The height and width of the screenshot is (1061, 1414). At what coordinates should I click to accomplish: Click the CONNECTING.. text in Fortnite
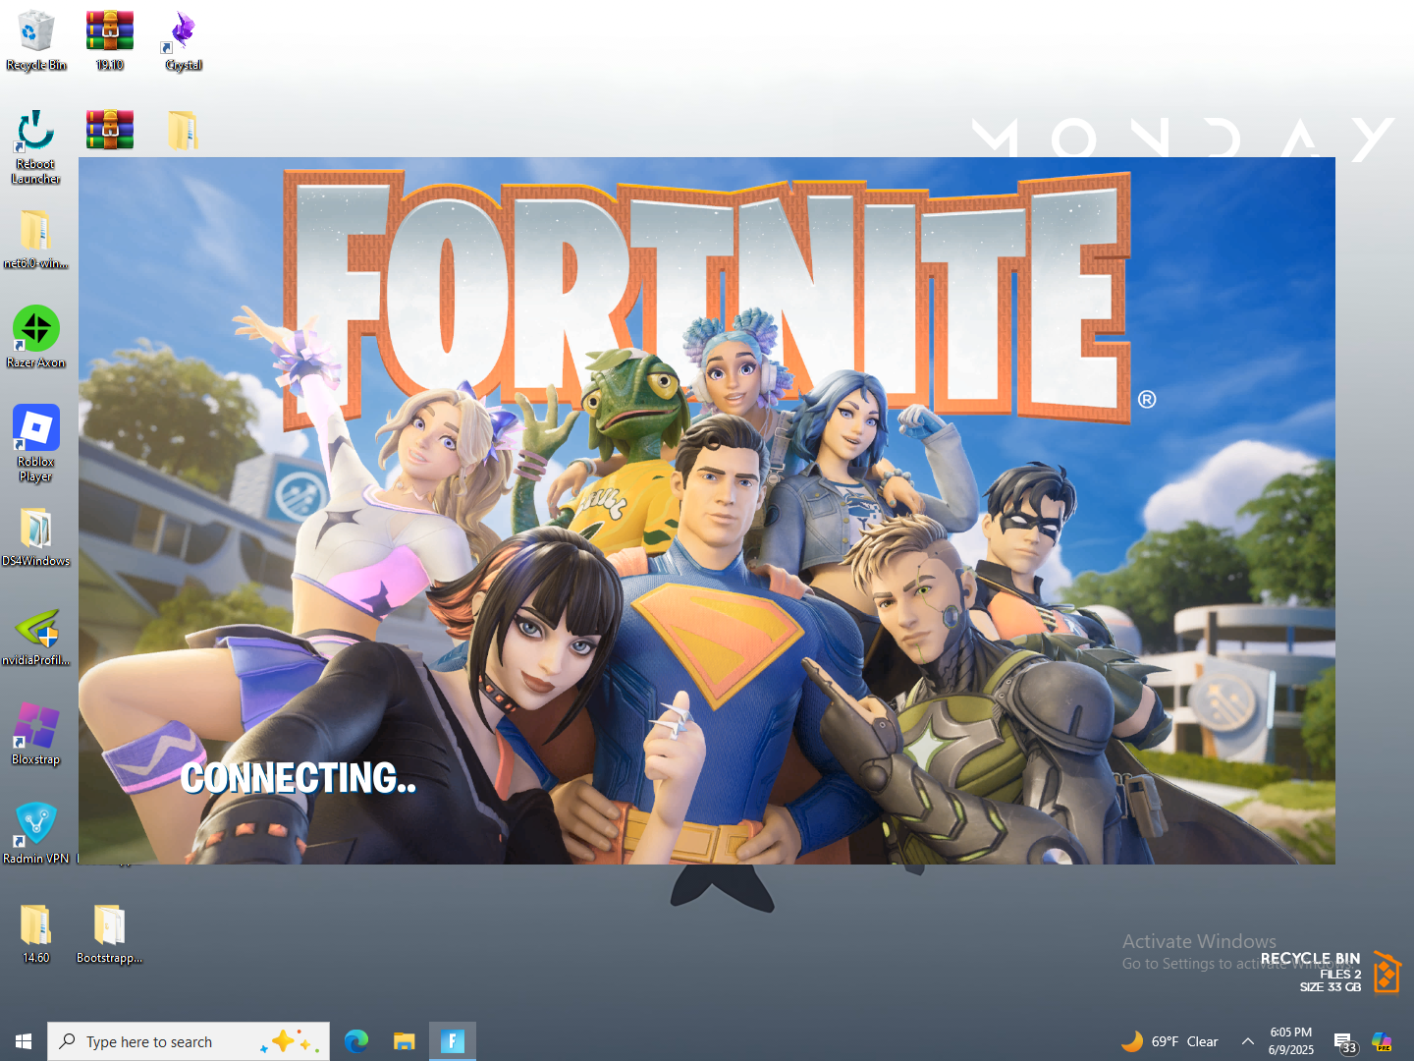299,778
